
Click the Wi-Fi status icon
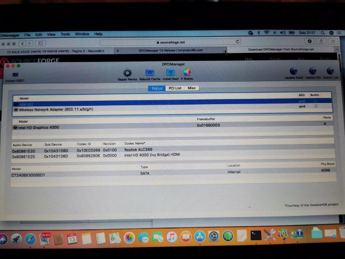pos(267,33)
